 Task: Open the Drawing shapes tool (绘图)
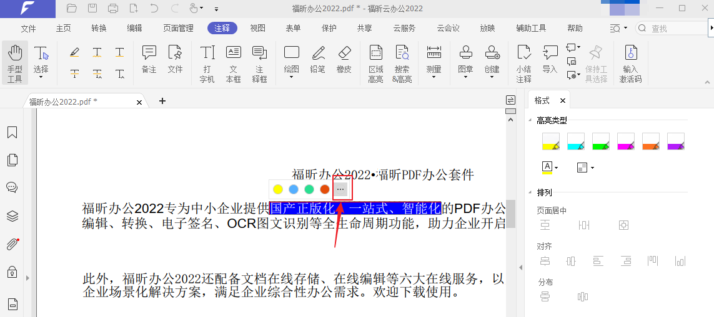292,62
